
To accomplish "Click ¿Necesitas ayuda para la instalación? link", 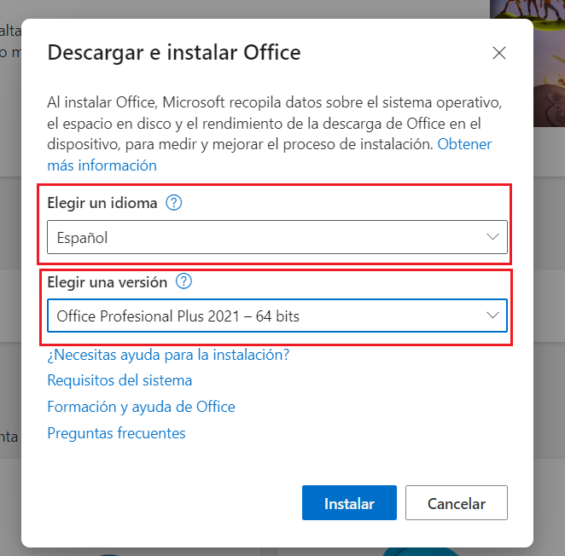I will tap(168, 354).
